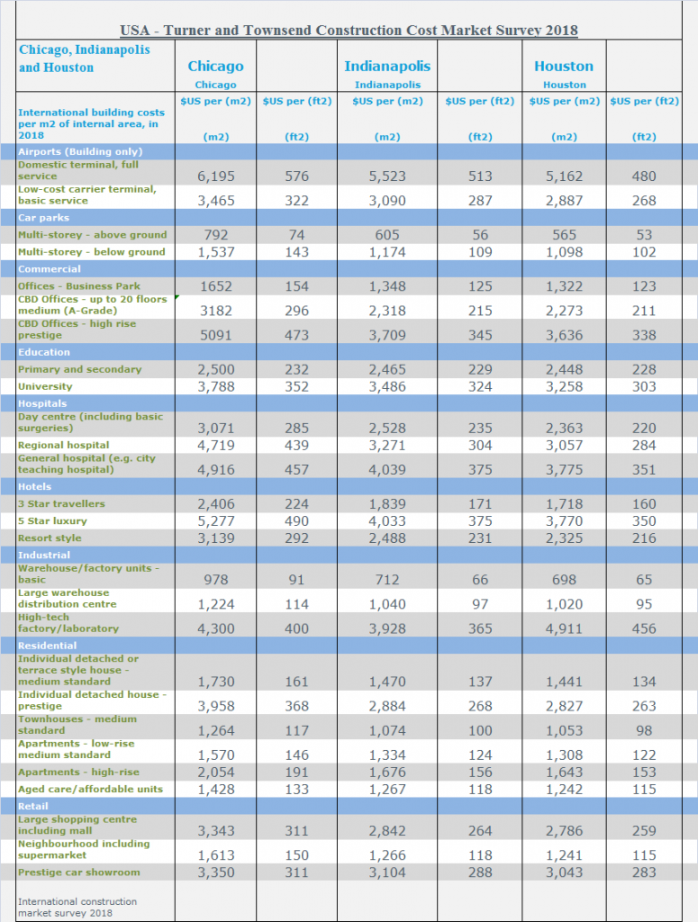Screen dimensions: 698x922
Task: Click "Apartments - low-rise medium standard" label
Action: pos(75,749)
